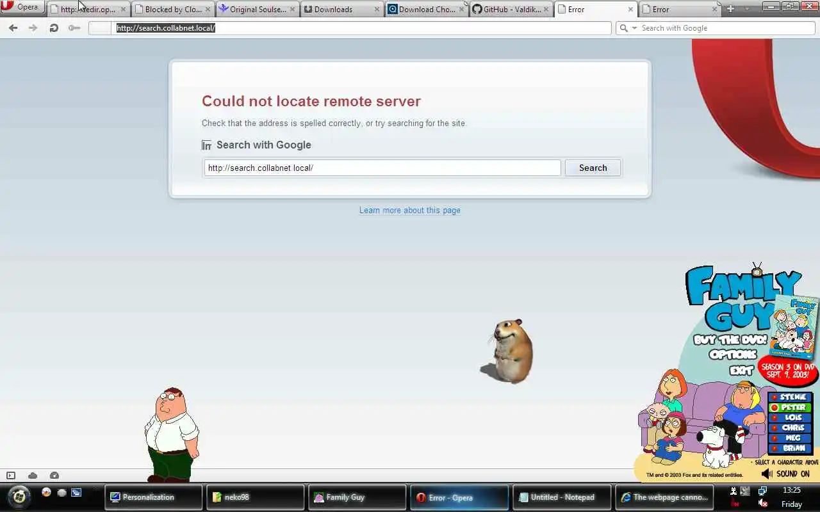This screenshot has height=512, width=820.
Task: Close the Downloads tab
Action: pos(377,10)
